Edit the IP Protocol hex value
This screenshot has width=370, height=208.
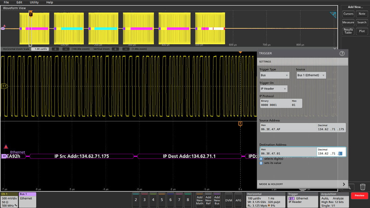[296, 103]
